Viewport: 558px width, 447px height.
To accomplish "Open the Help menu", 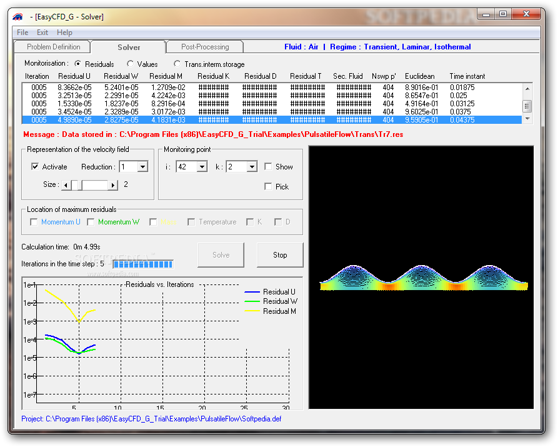I will [64, 33].
